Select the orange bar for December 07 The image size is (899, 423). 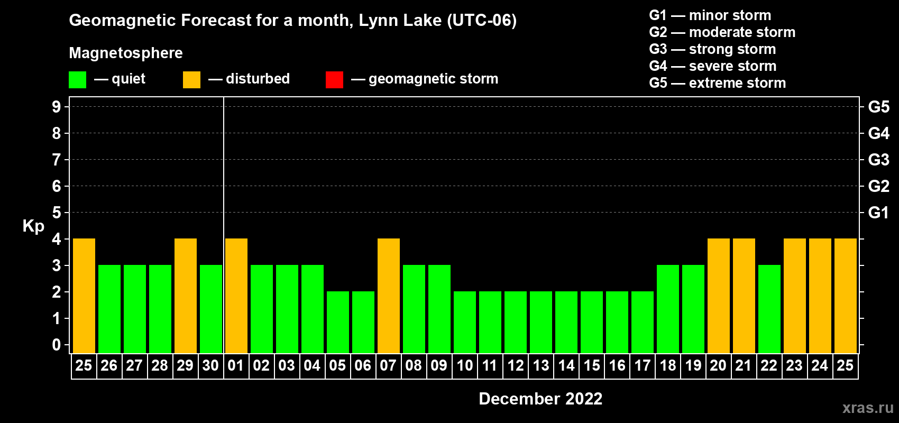[x=389, y=296]
